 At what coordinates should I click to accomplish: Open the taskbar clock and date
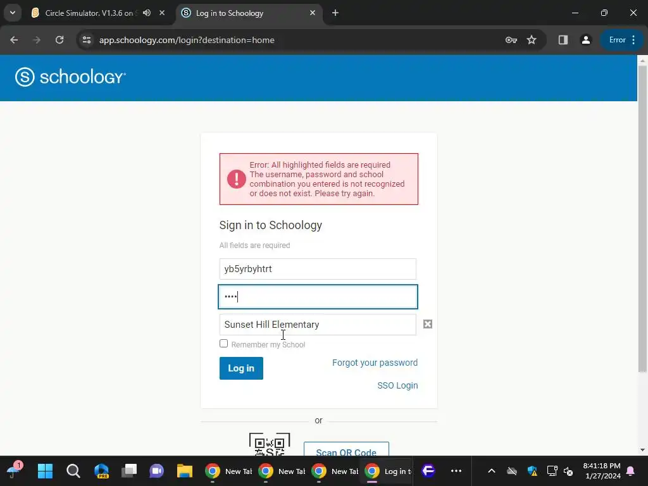pos(602,471)
